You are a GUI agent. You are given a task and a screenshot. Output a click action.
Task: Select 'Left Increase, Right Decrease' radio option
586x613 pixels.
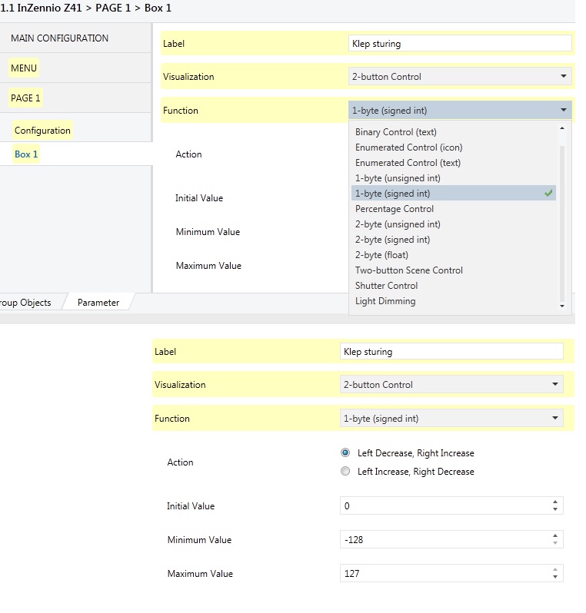345,472
